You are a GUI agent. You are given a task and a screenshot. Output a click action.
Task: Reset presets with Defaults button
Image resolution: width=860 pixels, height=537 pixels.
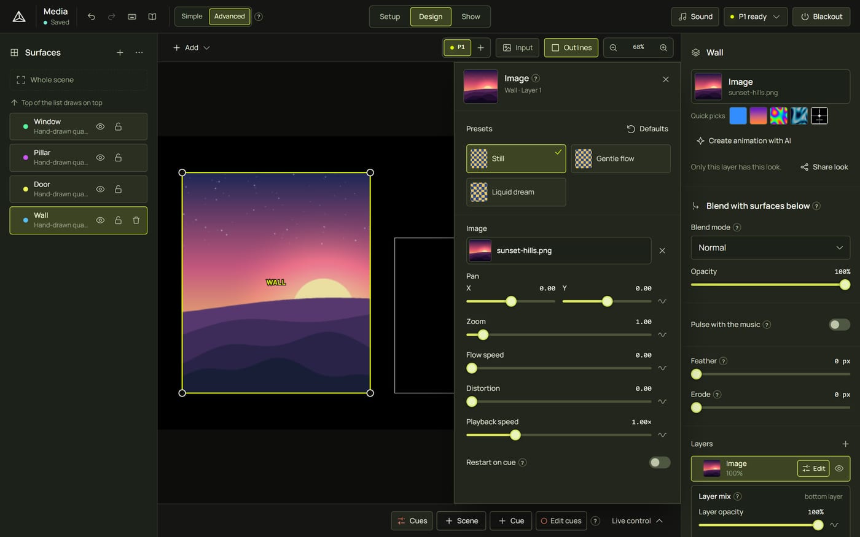[647, 129]
